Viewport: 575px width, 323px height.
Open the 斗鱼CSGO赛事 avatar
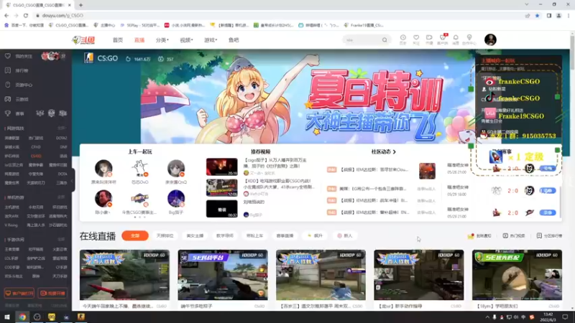pos(139,199)
